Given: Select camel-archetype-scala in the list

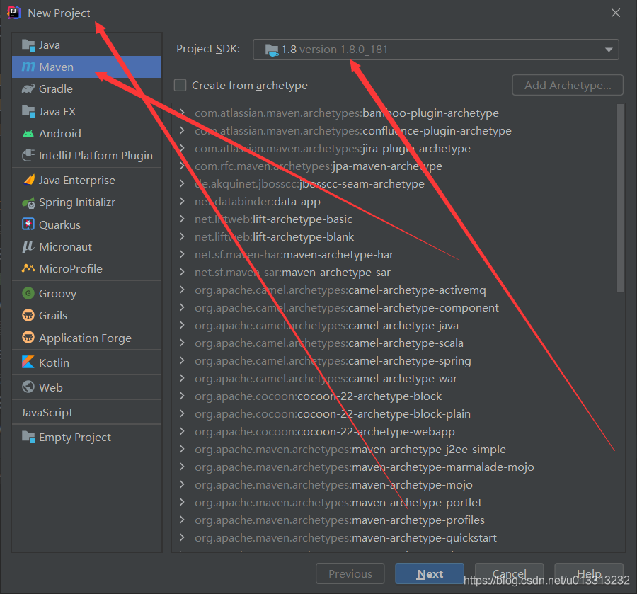Looking at the screenshot, I should (x=329, y=343).
